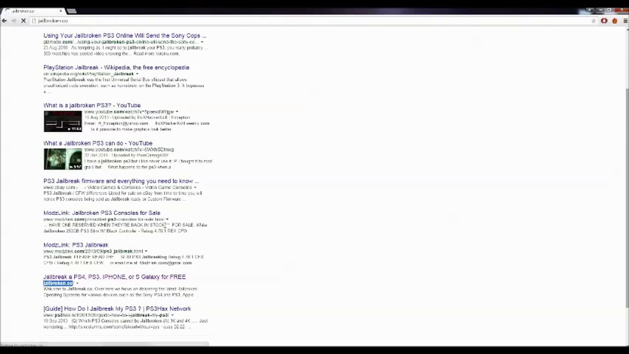The image size is (629, 354).
Task: Click the browser back arrow
Action: 5,21
